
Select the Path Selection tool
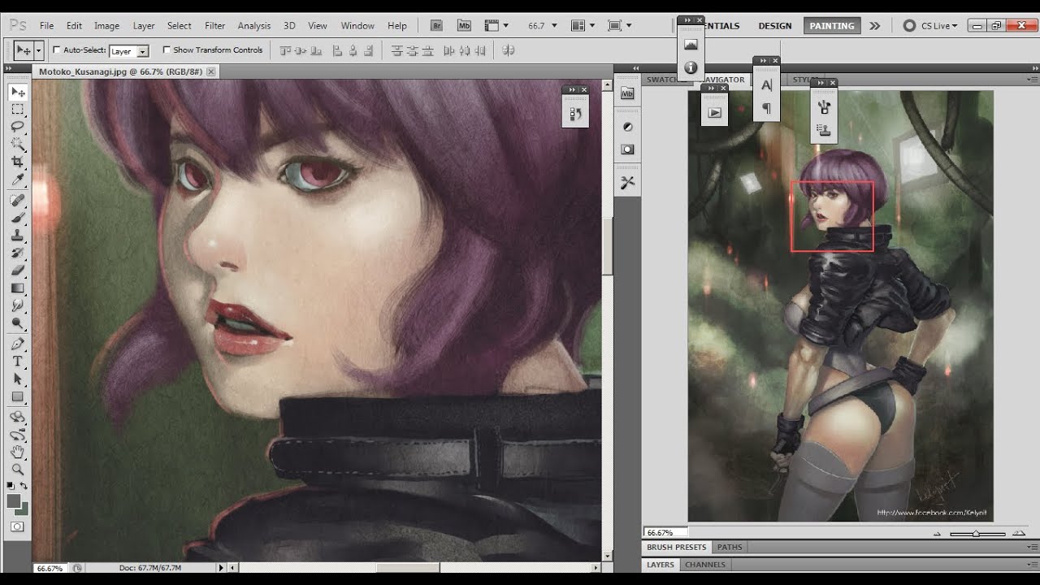click(17, 379)
